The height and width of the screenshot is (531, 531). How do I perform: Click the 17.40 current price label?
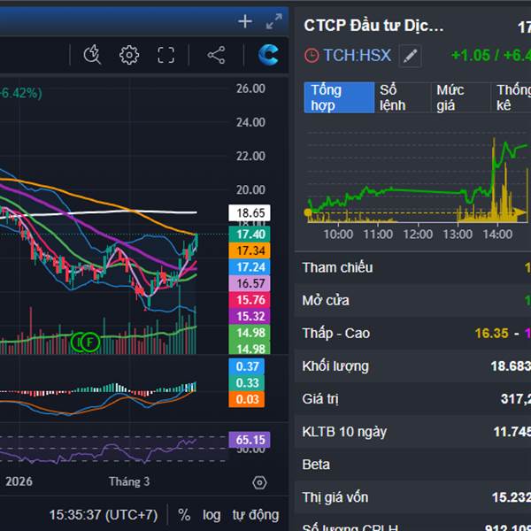[x=250, y=234]
